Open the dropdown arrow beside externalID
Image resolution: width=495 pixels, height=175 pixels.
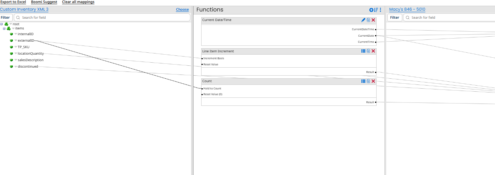pos(16,41)
